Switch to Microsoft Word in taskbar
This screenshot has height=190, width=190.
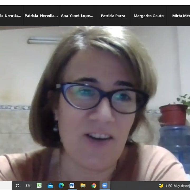point(72,186)
